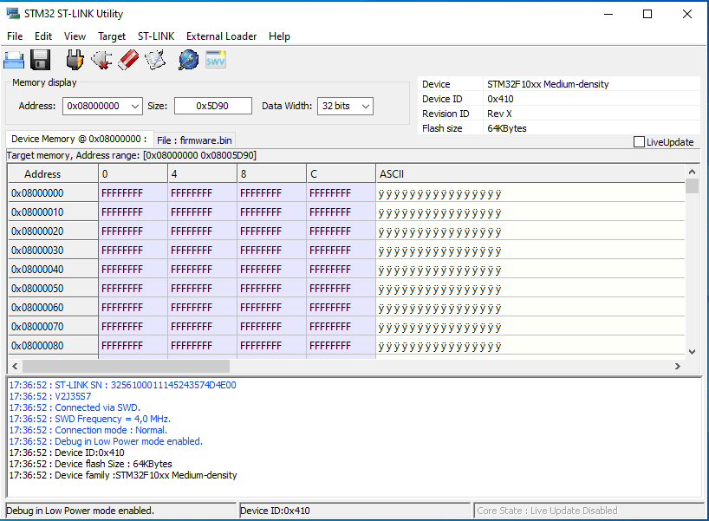Disconnect from target toolbar icon
709x521 pixels.
[x=101, y=60]
